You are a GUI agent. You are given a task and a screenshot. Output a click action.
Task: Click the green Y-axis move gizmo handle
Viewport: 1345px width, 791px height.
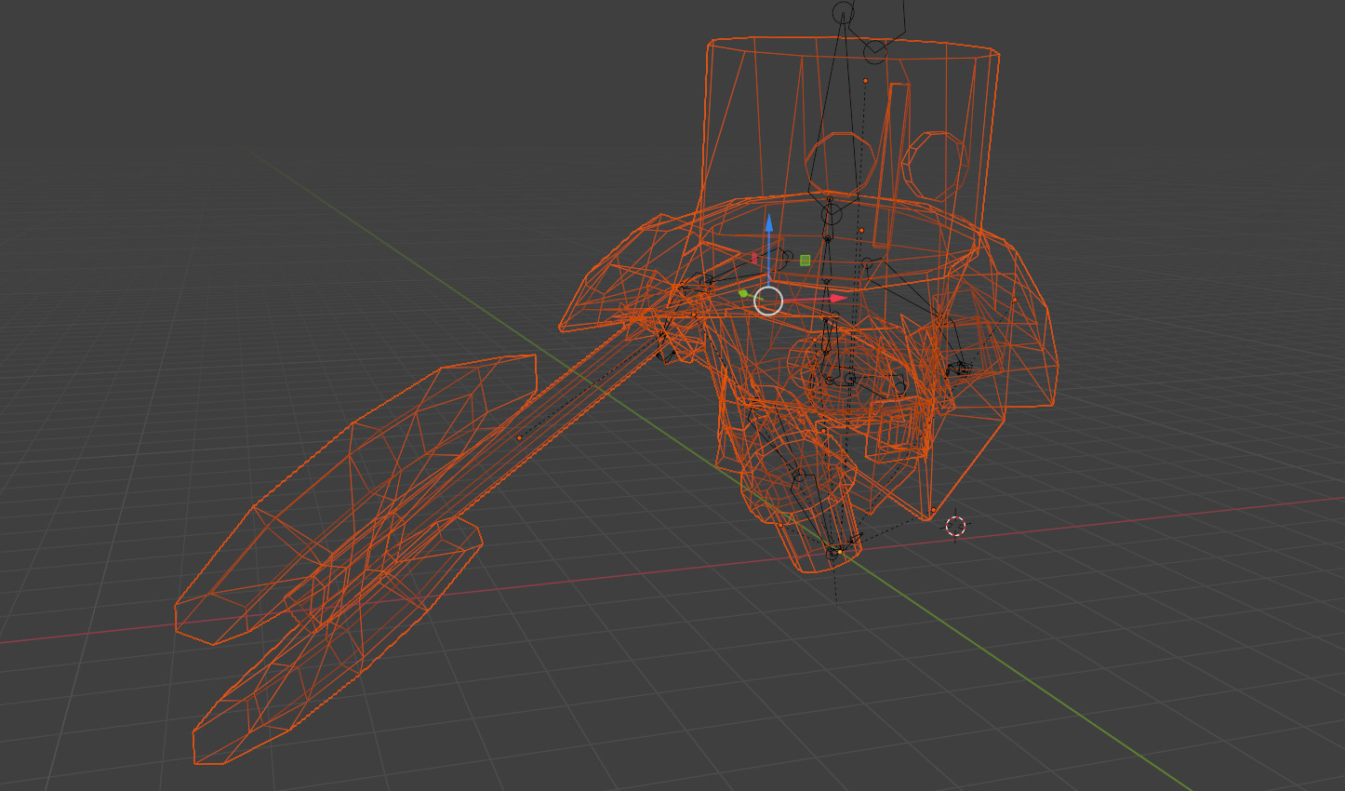[x=743, y=293]
